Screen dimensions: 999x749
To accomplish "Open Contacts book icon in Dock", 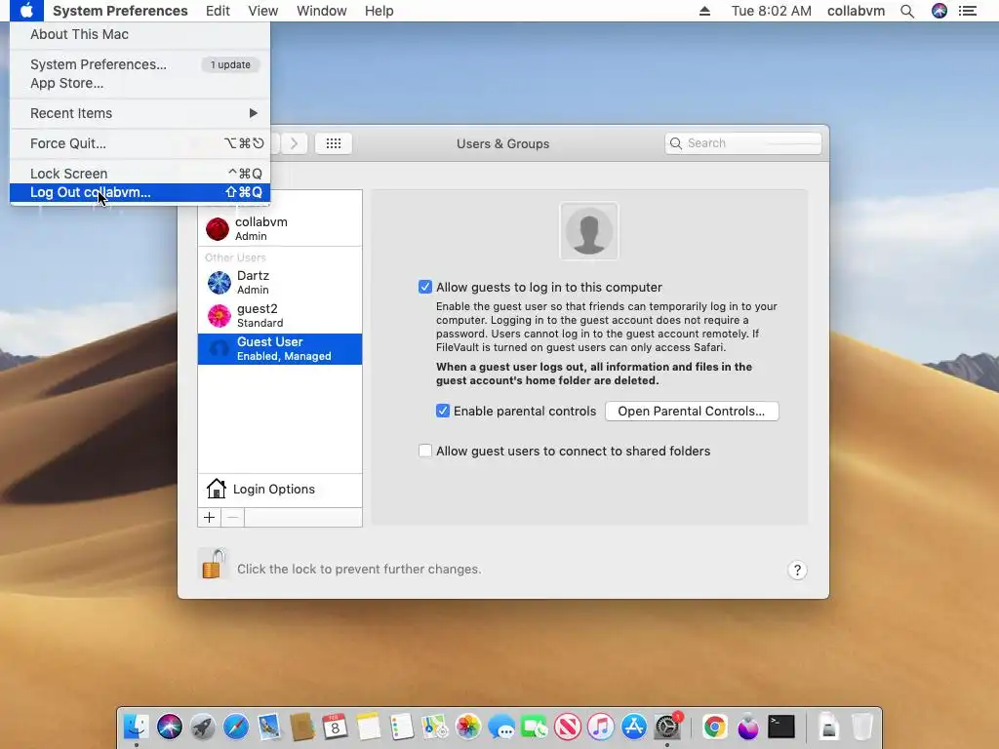I will [302, 727].
